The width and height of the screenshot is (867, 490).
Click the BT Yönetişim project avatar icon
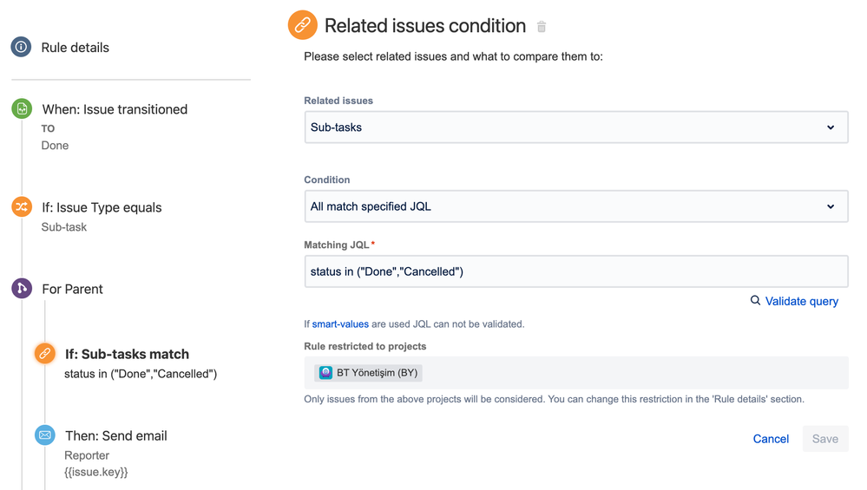coord(325,373)
